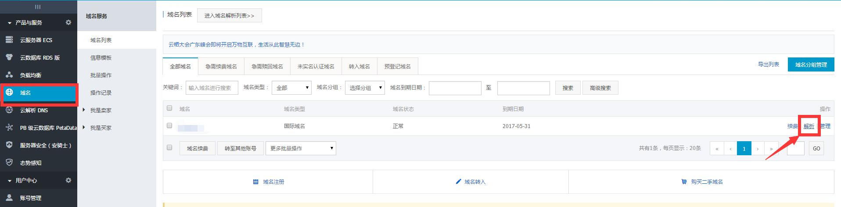This screenshot has height=207, width=841.
Task: Click the 正常 status cell
Action: coord(398,126)
